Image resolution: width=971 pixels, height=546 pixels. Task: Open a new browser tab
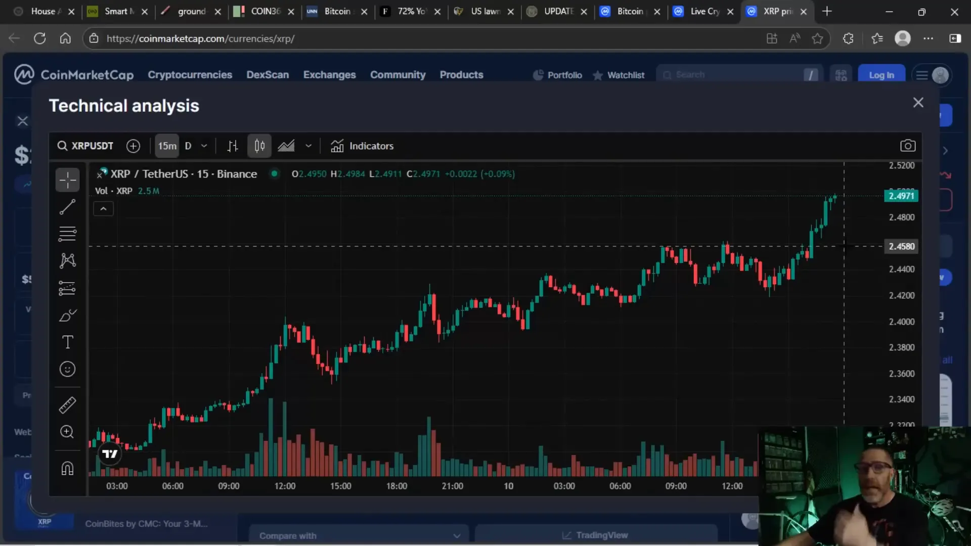pyautogui.click(x=827, y=11)
